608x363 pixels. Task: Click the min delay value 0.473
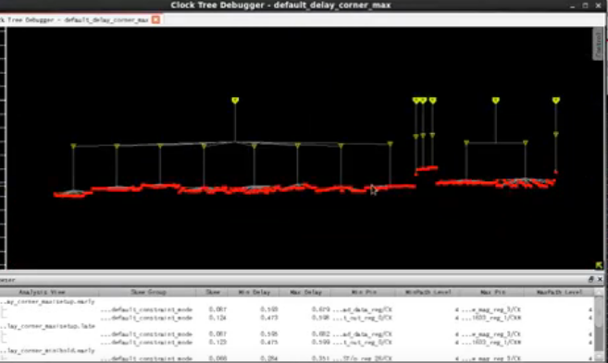tap(269, 318)
